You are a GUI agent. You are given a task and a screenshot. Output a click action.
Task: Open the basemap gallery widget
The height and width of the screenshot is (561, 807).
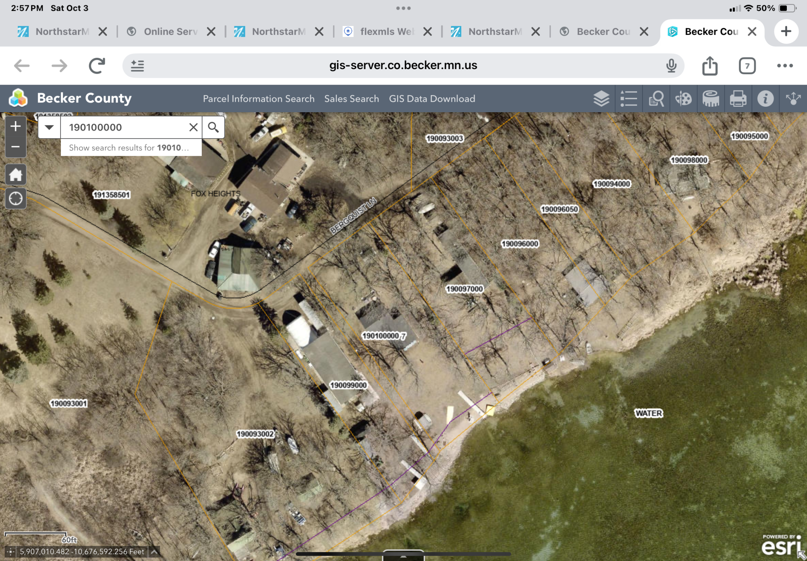point(683,99)
